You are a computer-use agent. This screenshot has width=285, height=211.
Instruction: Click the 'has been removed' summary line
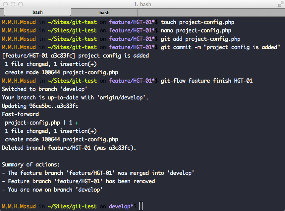pyautogui.click(x=78, y=181)
